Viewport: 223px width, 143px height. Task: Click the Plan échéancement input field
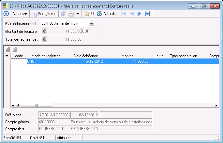coord(65,23)
